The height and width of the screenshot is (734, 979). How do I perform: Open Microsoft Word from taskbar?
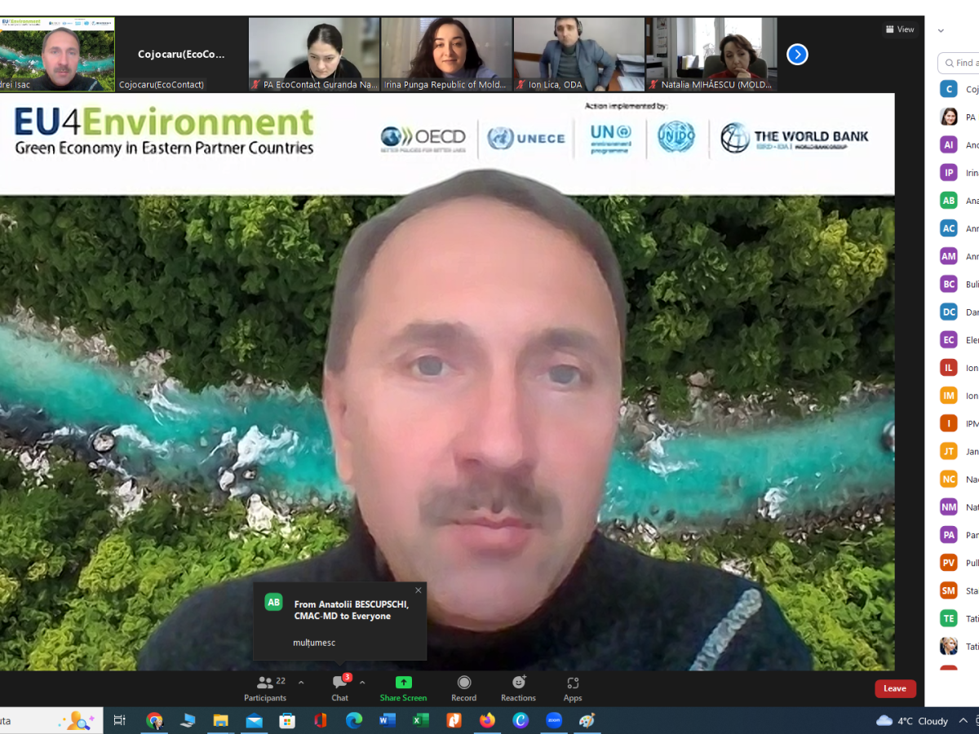click(387, 721)
